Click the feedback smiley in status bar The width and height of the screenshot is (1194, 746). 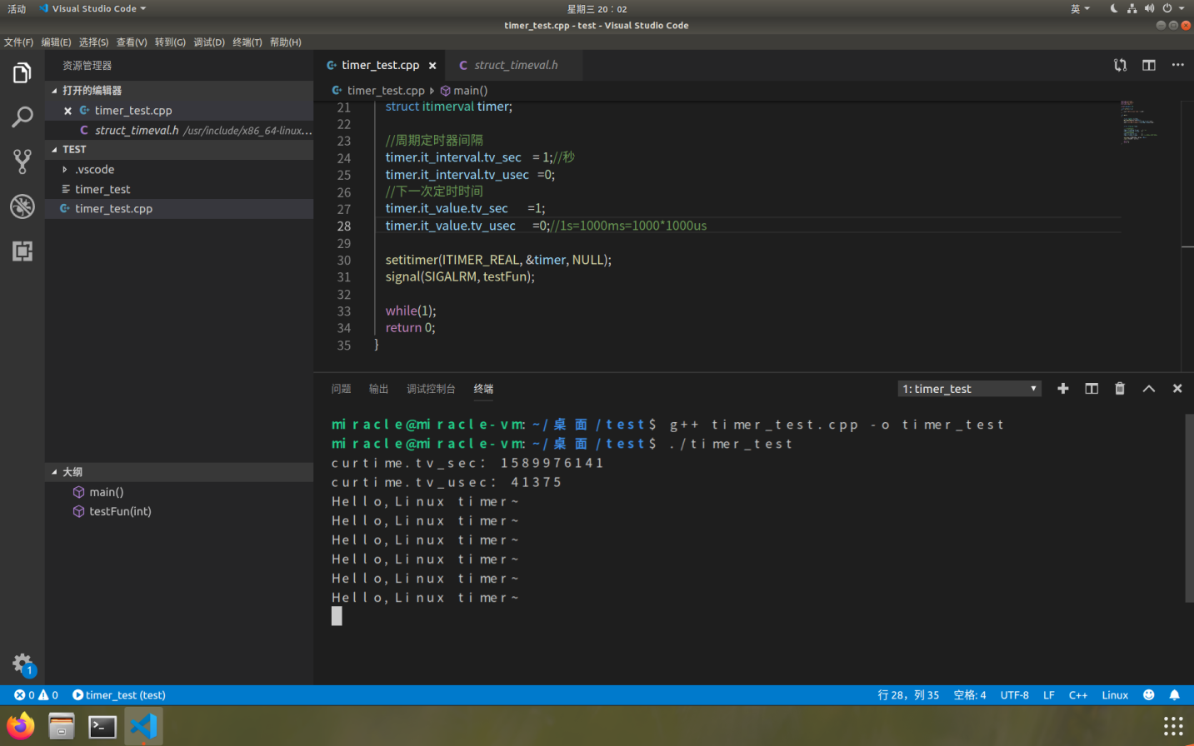click(1148, 694)
